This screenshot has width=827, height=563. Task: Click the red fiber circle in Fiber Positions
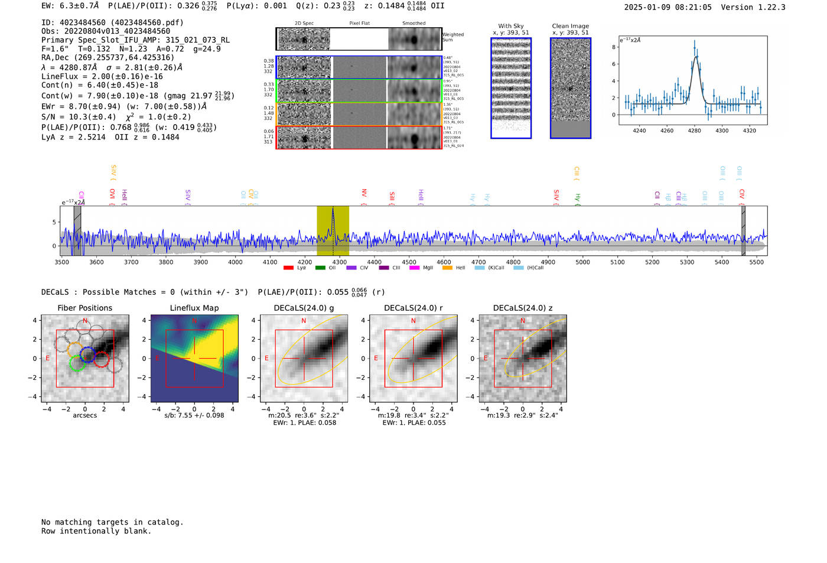click(101, 359)
